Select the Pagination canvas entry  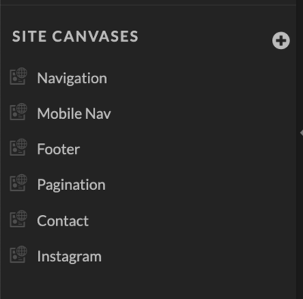71,185
